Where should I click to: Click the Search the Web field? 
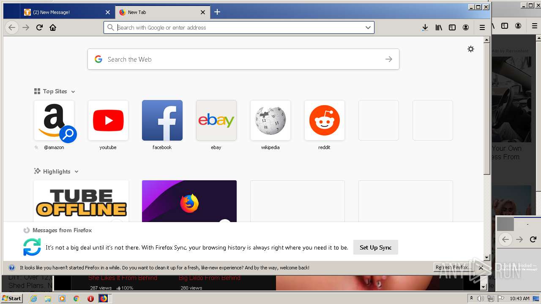[x=243, y=59]
